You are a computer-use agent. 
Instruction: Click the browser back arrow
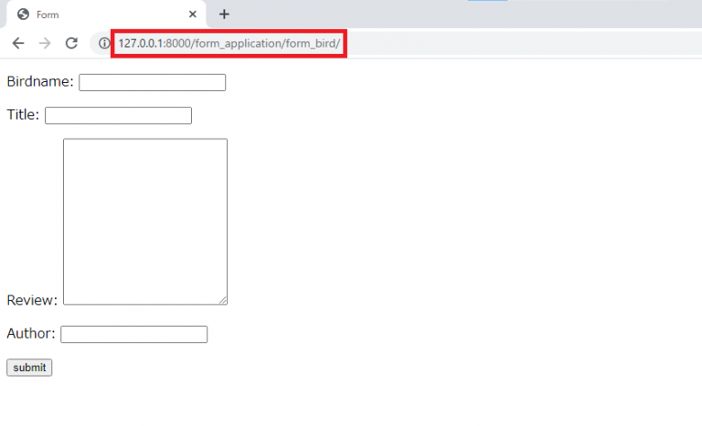pos(18,43)
